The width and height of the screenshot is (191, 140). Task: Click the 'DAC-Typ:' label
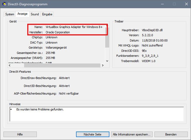(x=36, y=42)
